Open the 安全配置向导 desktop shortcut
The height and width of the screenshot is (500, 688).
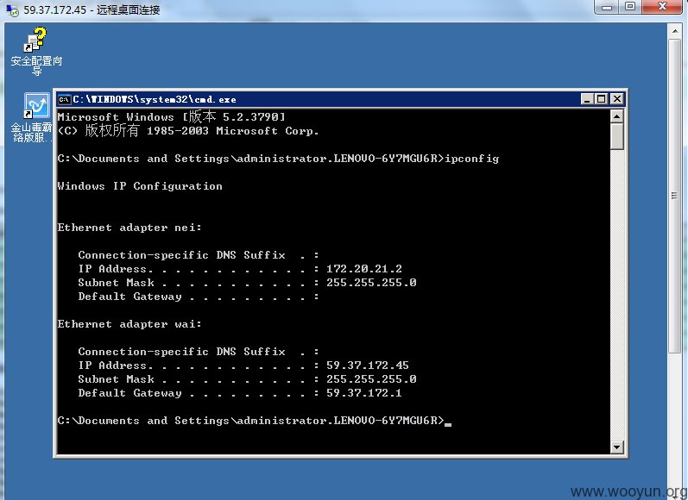coord(36,50)
